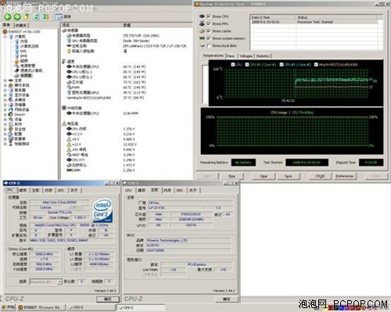391x312 pixels.
Task: Toggle CPU #1 / Core #2 graph checkbox
Action: click(x=282, y=64)
